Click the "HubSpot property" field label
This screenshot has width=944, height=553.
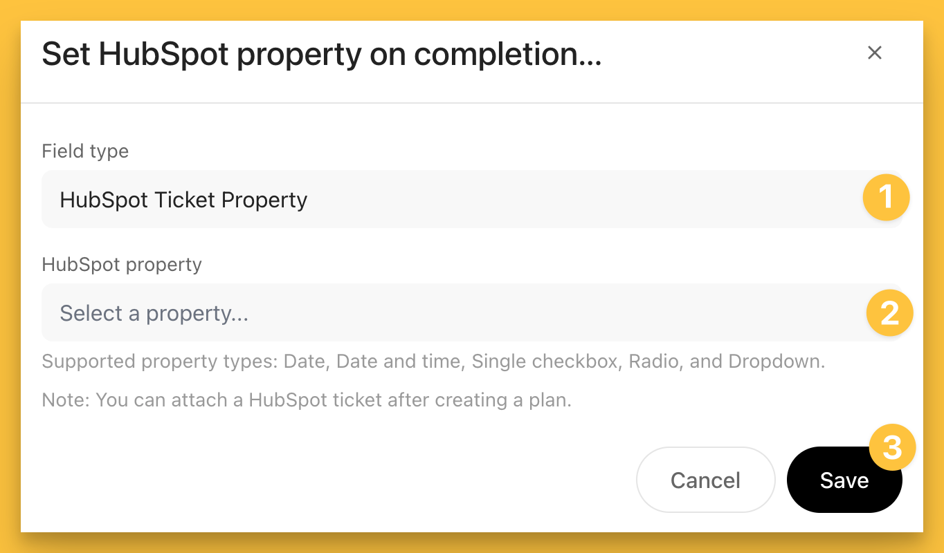point(122,265)
